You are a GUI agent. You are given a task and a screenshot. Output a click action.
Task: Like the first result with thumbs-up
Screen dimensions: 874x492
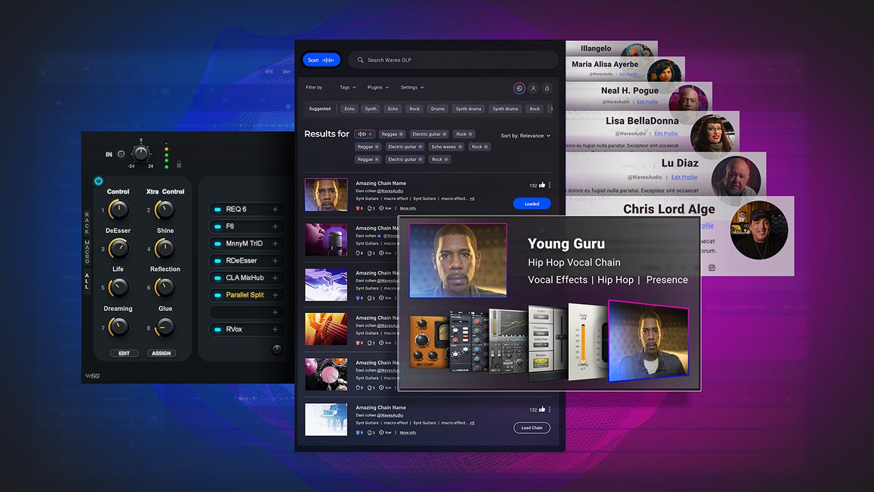[542, 185]
